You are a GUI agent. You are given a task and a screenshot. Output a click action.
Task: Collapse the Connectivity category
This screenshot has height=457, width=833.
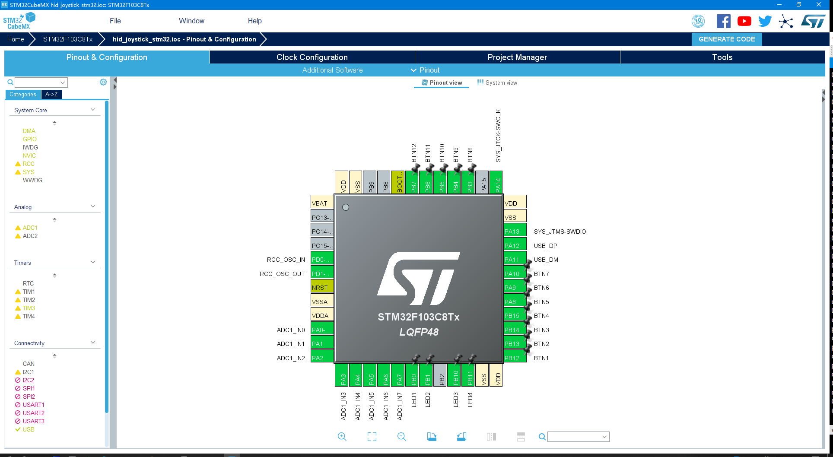point(93,343)
